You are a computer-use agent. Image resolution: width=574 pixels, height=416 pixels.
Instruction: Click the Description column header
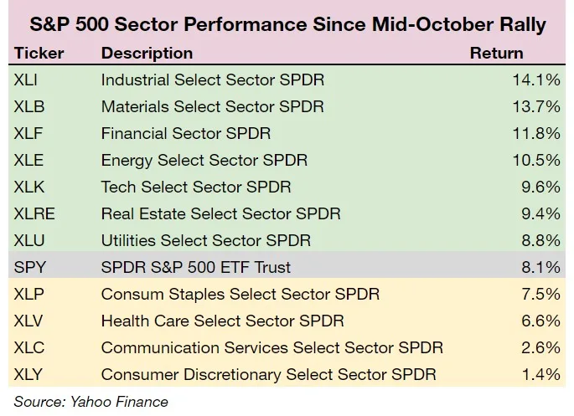147,53
